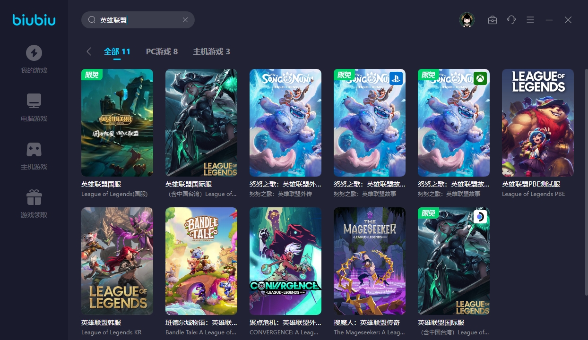
Task: Open My Games lightning icon
Action: (34, 53)
